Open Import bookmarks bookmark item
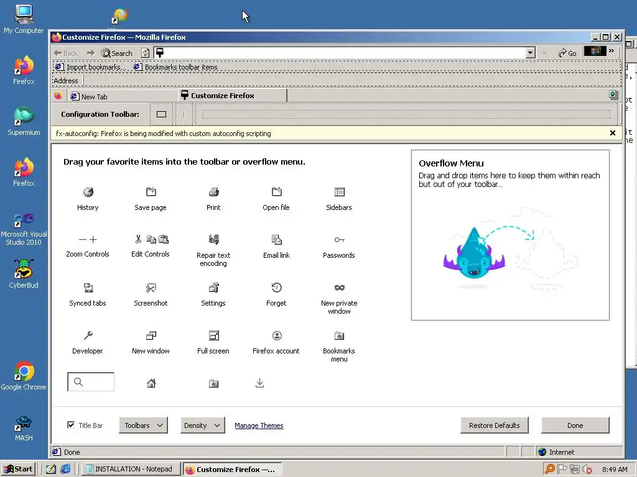Image resolution: width=637 pixels, height=477 pixels. coord(91,67)
